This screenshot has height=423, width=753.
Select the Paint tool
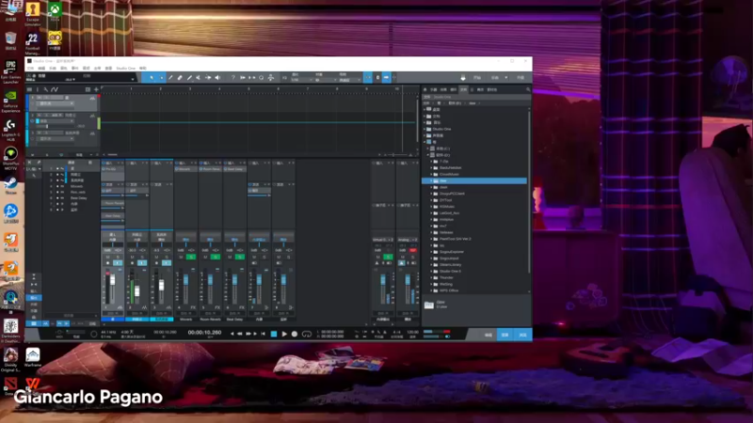pyautogui.click(x=189, y=78)
